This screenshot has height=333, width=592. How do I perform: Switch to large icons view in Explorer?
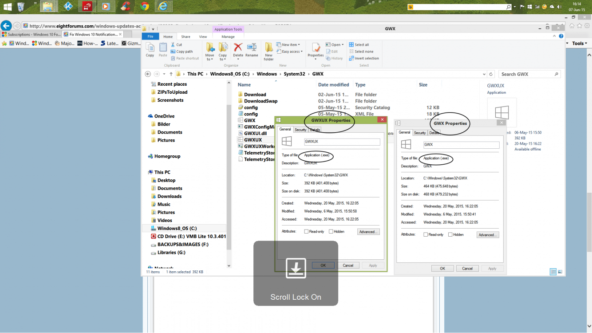(560, 272)
